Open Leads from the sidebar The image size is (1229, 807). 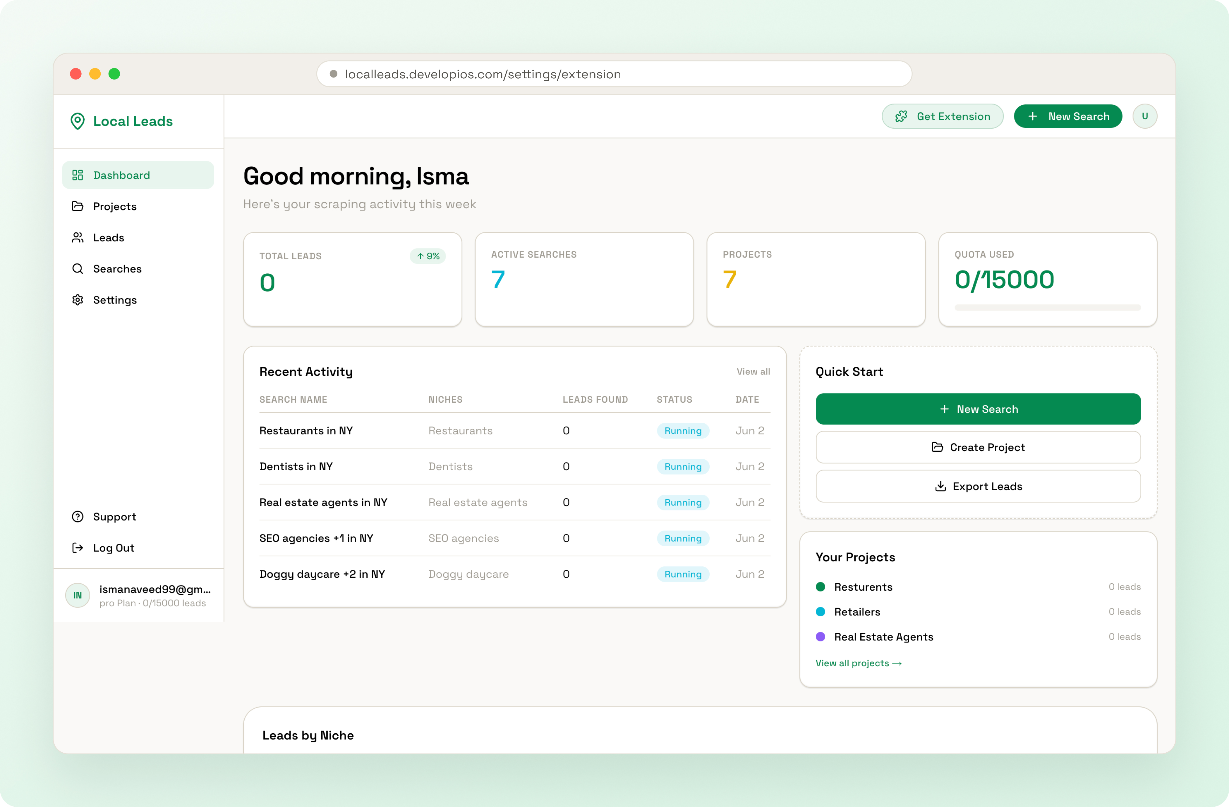[x=138, y=237]
